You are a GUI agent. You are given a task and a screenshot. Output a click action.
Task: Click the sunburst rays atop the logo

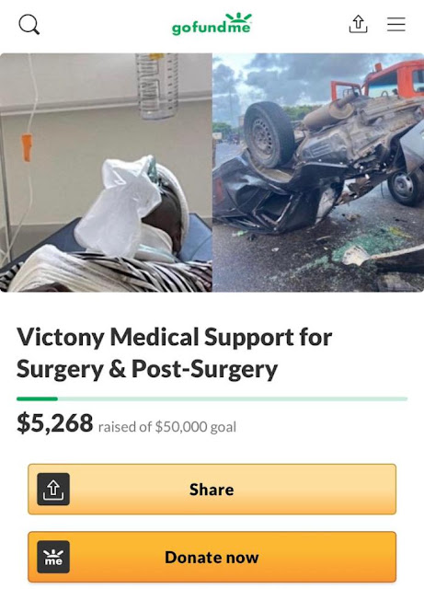pos(238,17)
